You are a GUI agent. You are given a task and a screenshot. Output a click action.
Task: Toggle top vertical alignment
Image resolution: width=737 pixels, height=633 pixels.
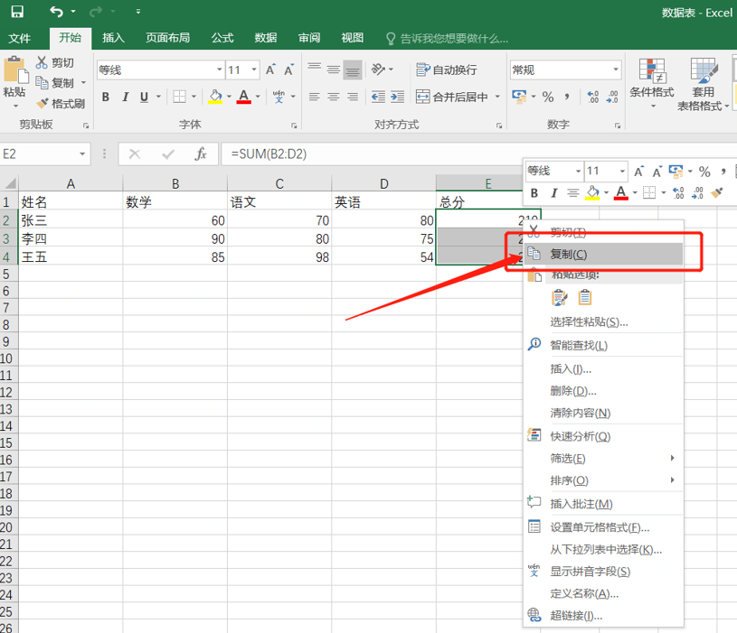315,67
